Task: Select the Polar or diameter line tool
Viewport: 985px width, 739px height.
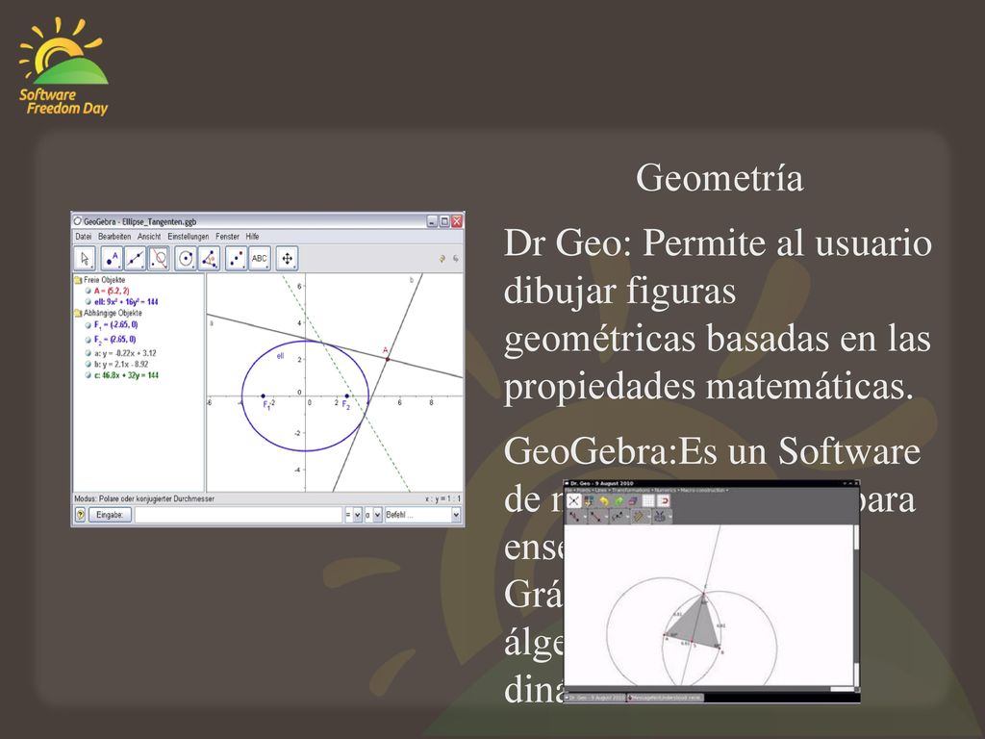Action: [x=159, y=258]
